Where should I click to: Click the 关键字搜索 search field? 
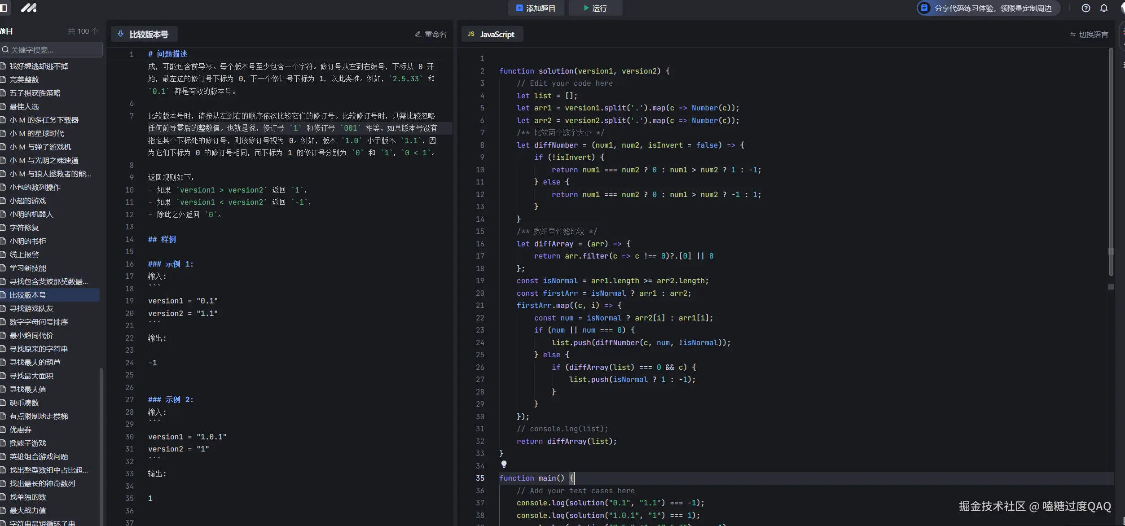point(53,49)
